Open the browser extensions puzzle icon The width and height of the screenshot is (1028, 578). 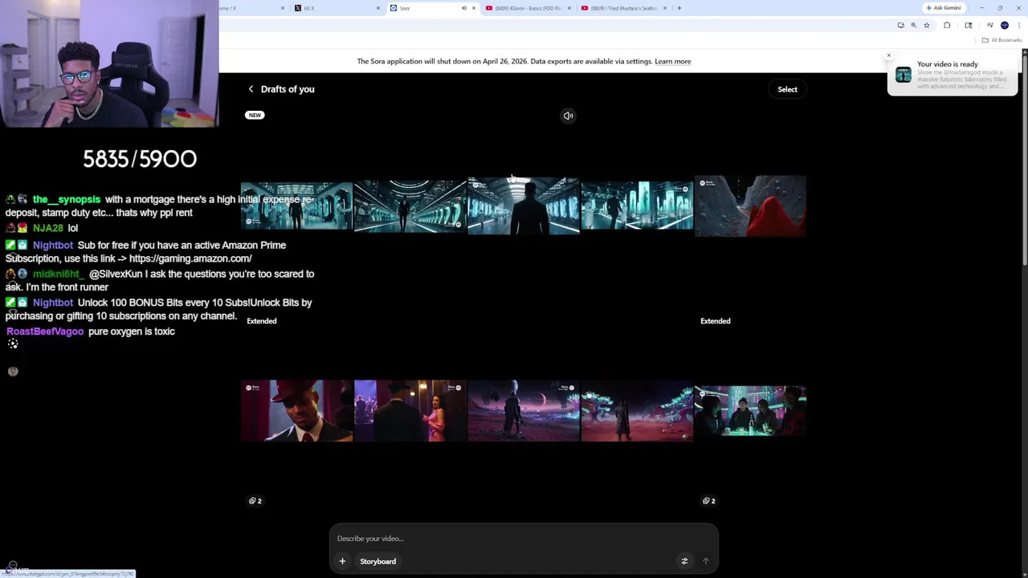click(x=947, y=25)
